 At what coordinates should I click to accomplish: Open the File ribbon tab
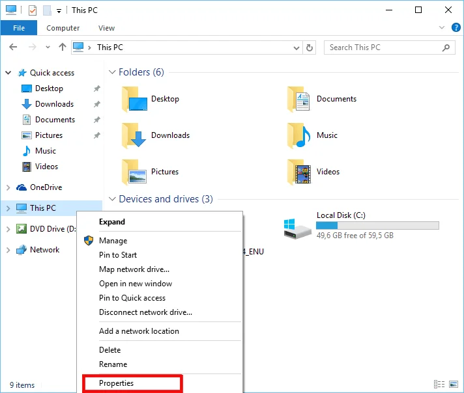point(19,28)
